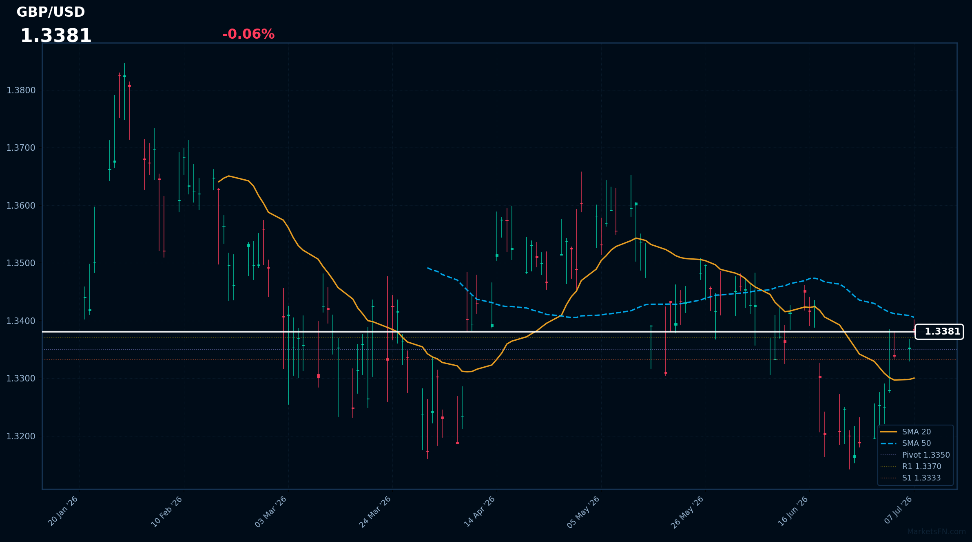972x542 pixels.
Task: Click the 1.3200 y-axis label
Action: (21, 436)
